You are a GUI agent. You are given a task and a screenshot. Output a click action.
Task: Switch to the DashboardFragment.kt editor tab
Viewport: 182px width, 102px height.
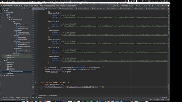coord(99,8)
